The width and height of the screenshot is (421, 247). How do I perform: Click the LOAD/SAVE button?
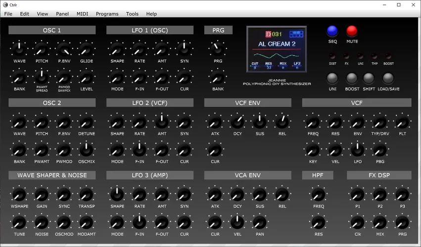click(388, 78)
